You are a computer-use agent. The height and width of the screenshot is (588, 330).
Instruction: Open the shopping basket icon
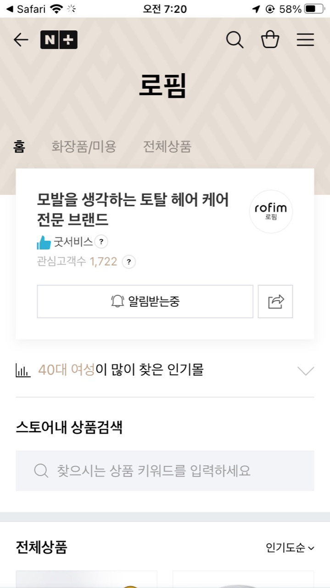(x=270, y=40)
